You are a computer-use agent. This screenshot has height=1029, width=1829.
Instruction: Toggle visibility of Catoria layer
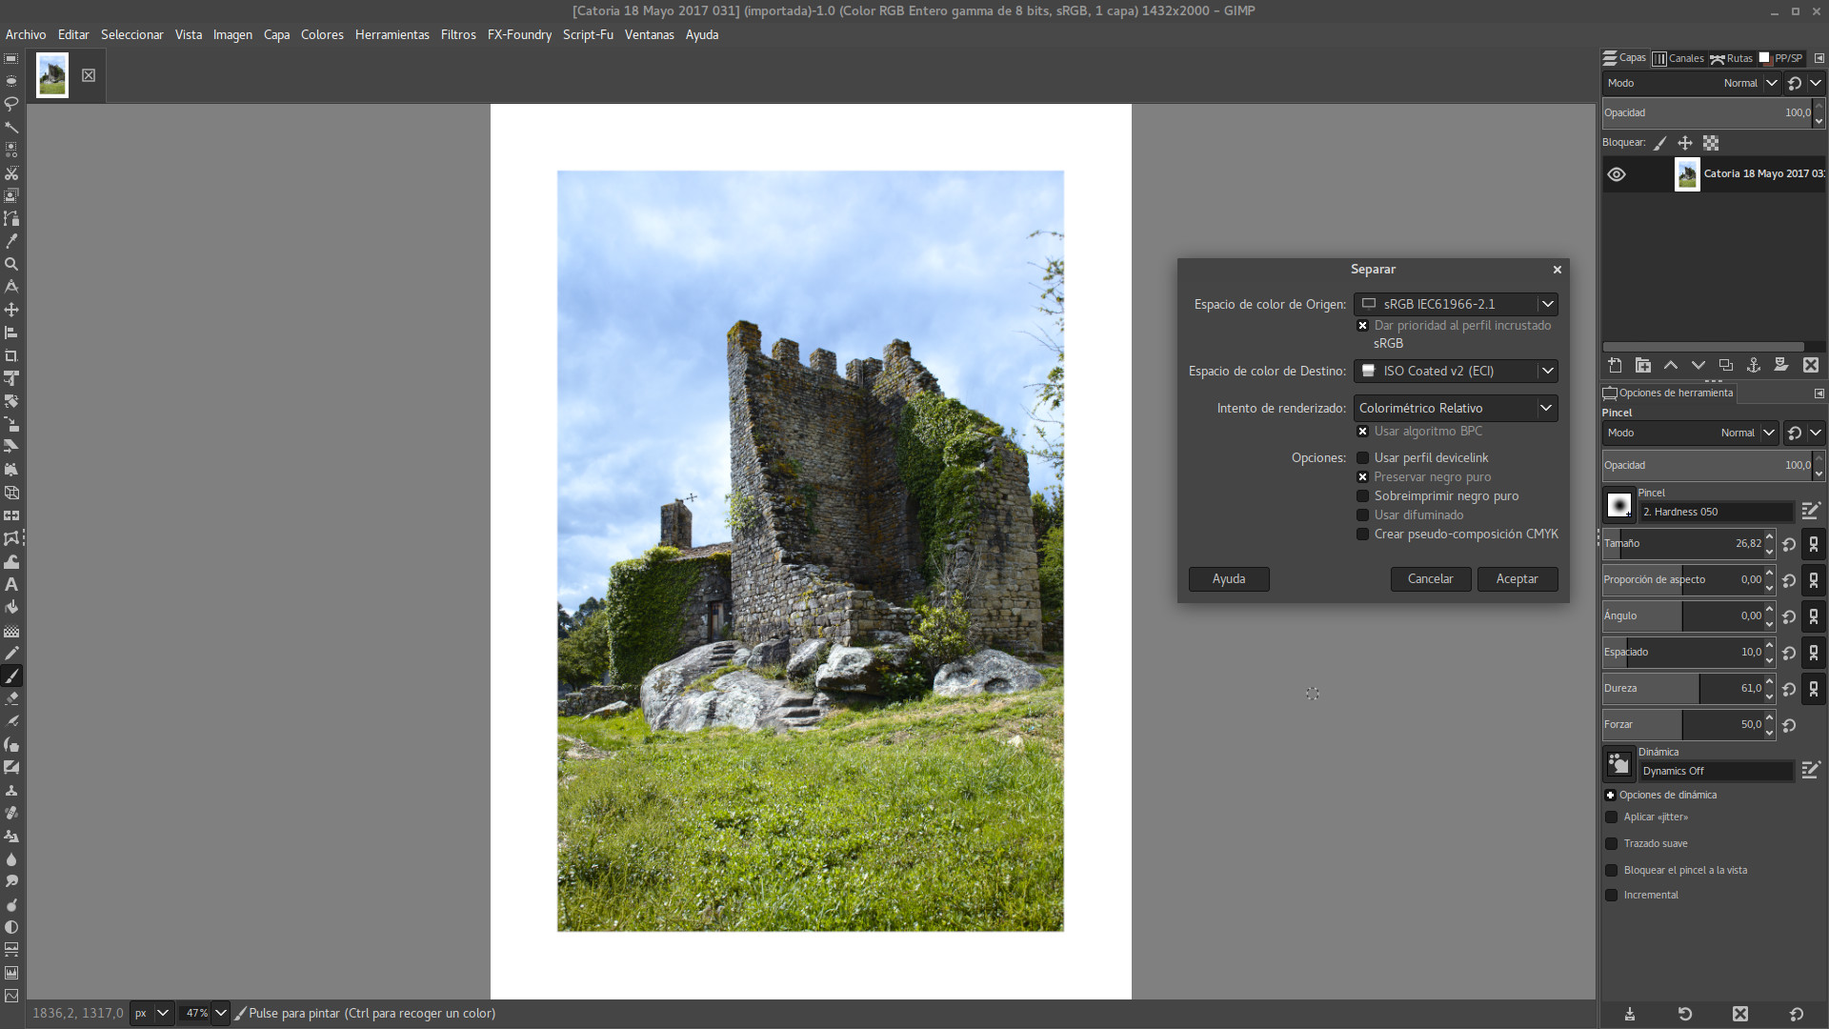tap(1617, 174)
